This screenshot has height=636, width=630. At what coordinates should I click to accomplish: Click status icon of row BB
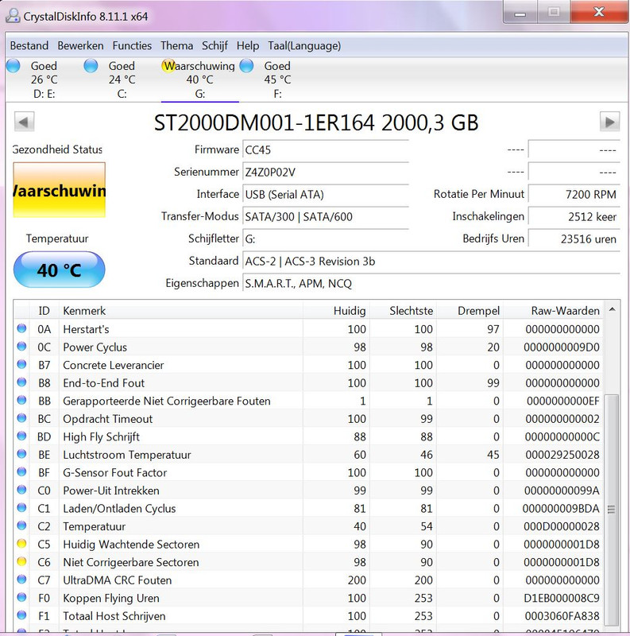(22, 400)
